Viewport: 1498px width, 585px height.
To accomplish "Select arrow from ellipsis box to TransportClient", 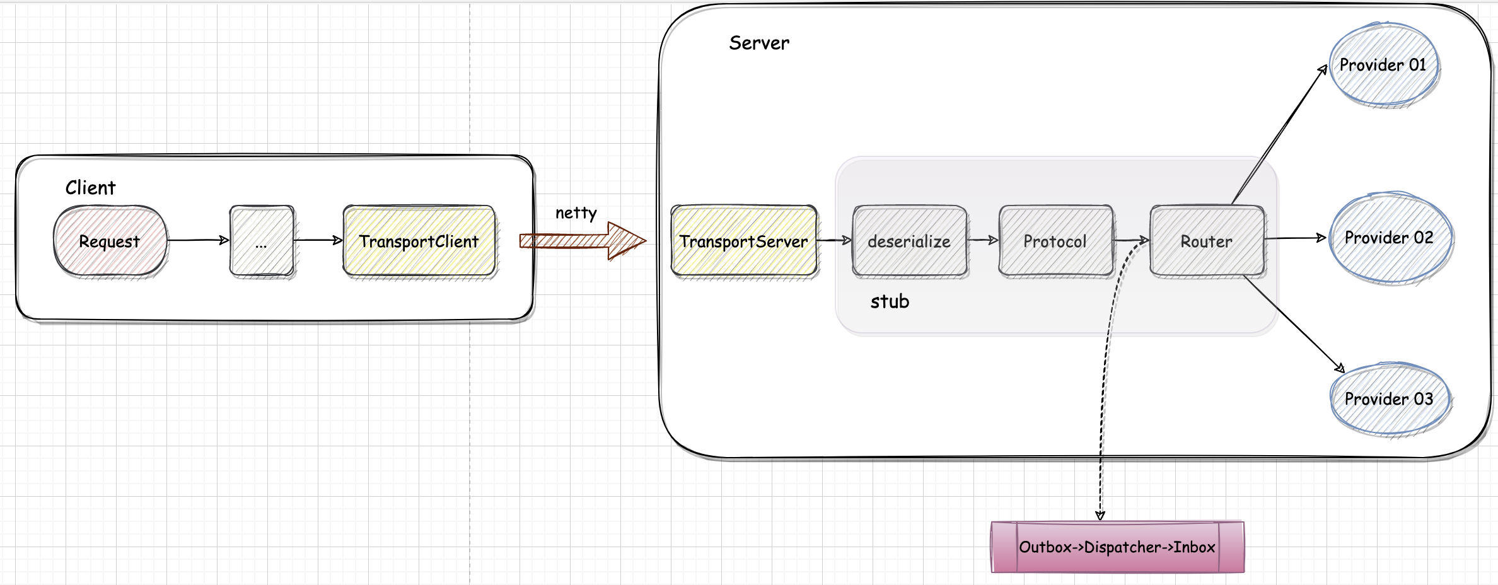I will tap(318, 240).
